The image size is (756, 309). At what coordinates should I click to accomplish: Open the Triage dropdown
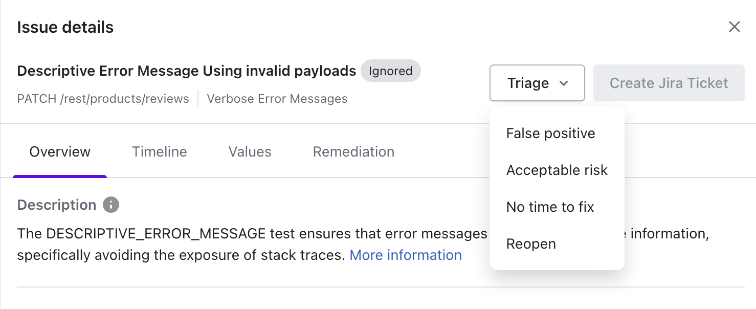click(x=537, y=83)
